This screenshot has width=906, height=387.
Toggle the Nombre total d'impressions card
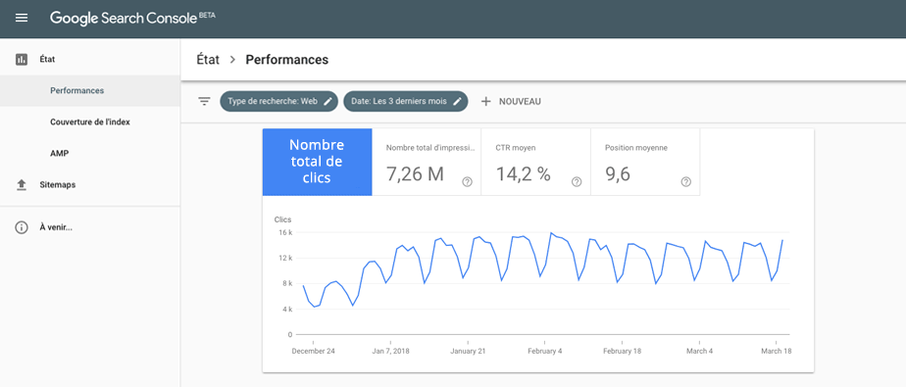pos(427,162)
